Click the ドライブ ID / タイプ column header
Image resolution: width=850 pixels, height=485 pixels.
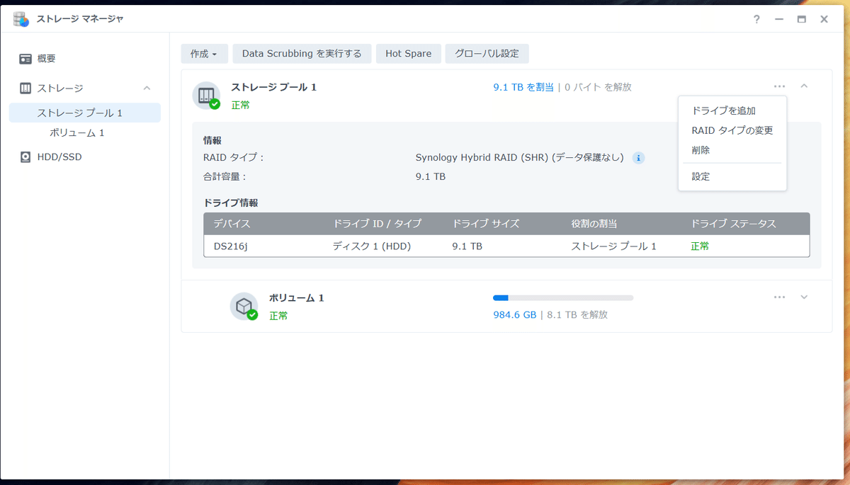[x=377, y=224]
